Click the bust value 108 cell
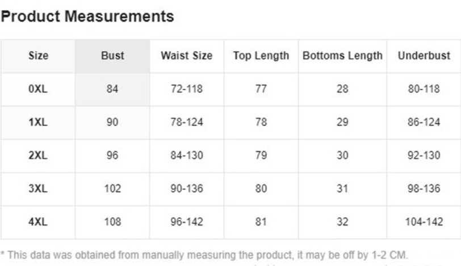Image resolution: width=461 pixels, height=266 pixels. (x=112, y=222)
